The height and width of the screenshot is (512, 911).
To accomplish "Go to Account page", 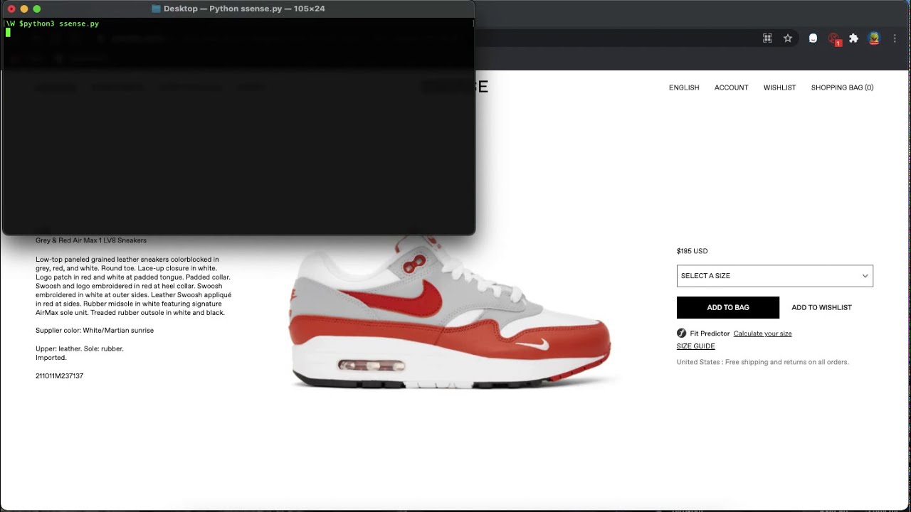I will [731, 87].
